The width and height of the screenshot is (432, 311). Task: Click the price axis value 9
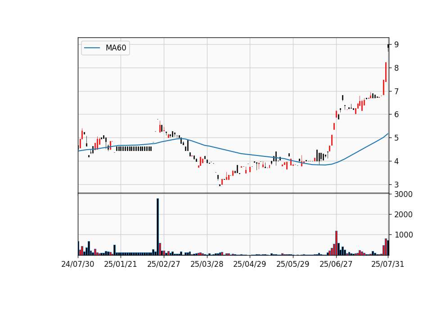point(396,45)
